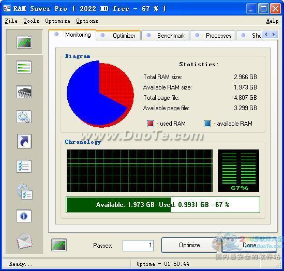284x271 pixels.
Task: Switch to the Optimizer tab
Action: (118, 36)
